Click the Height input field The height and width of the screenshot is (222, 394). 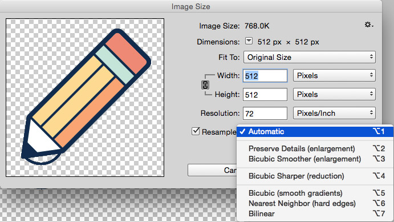(x=265, y=95)
